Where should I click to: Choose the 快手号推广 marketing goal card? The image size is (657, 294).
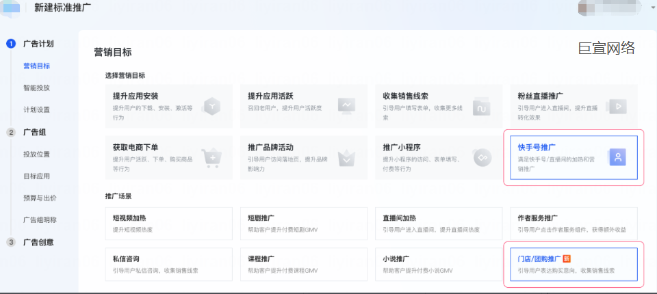(x=574, y=158)
